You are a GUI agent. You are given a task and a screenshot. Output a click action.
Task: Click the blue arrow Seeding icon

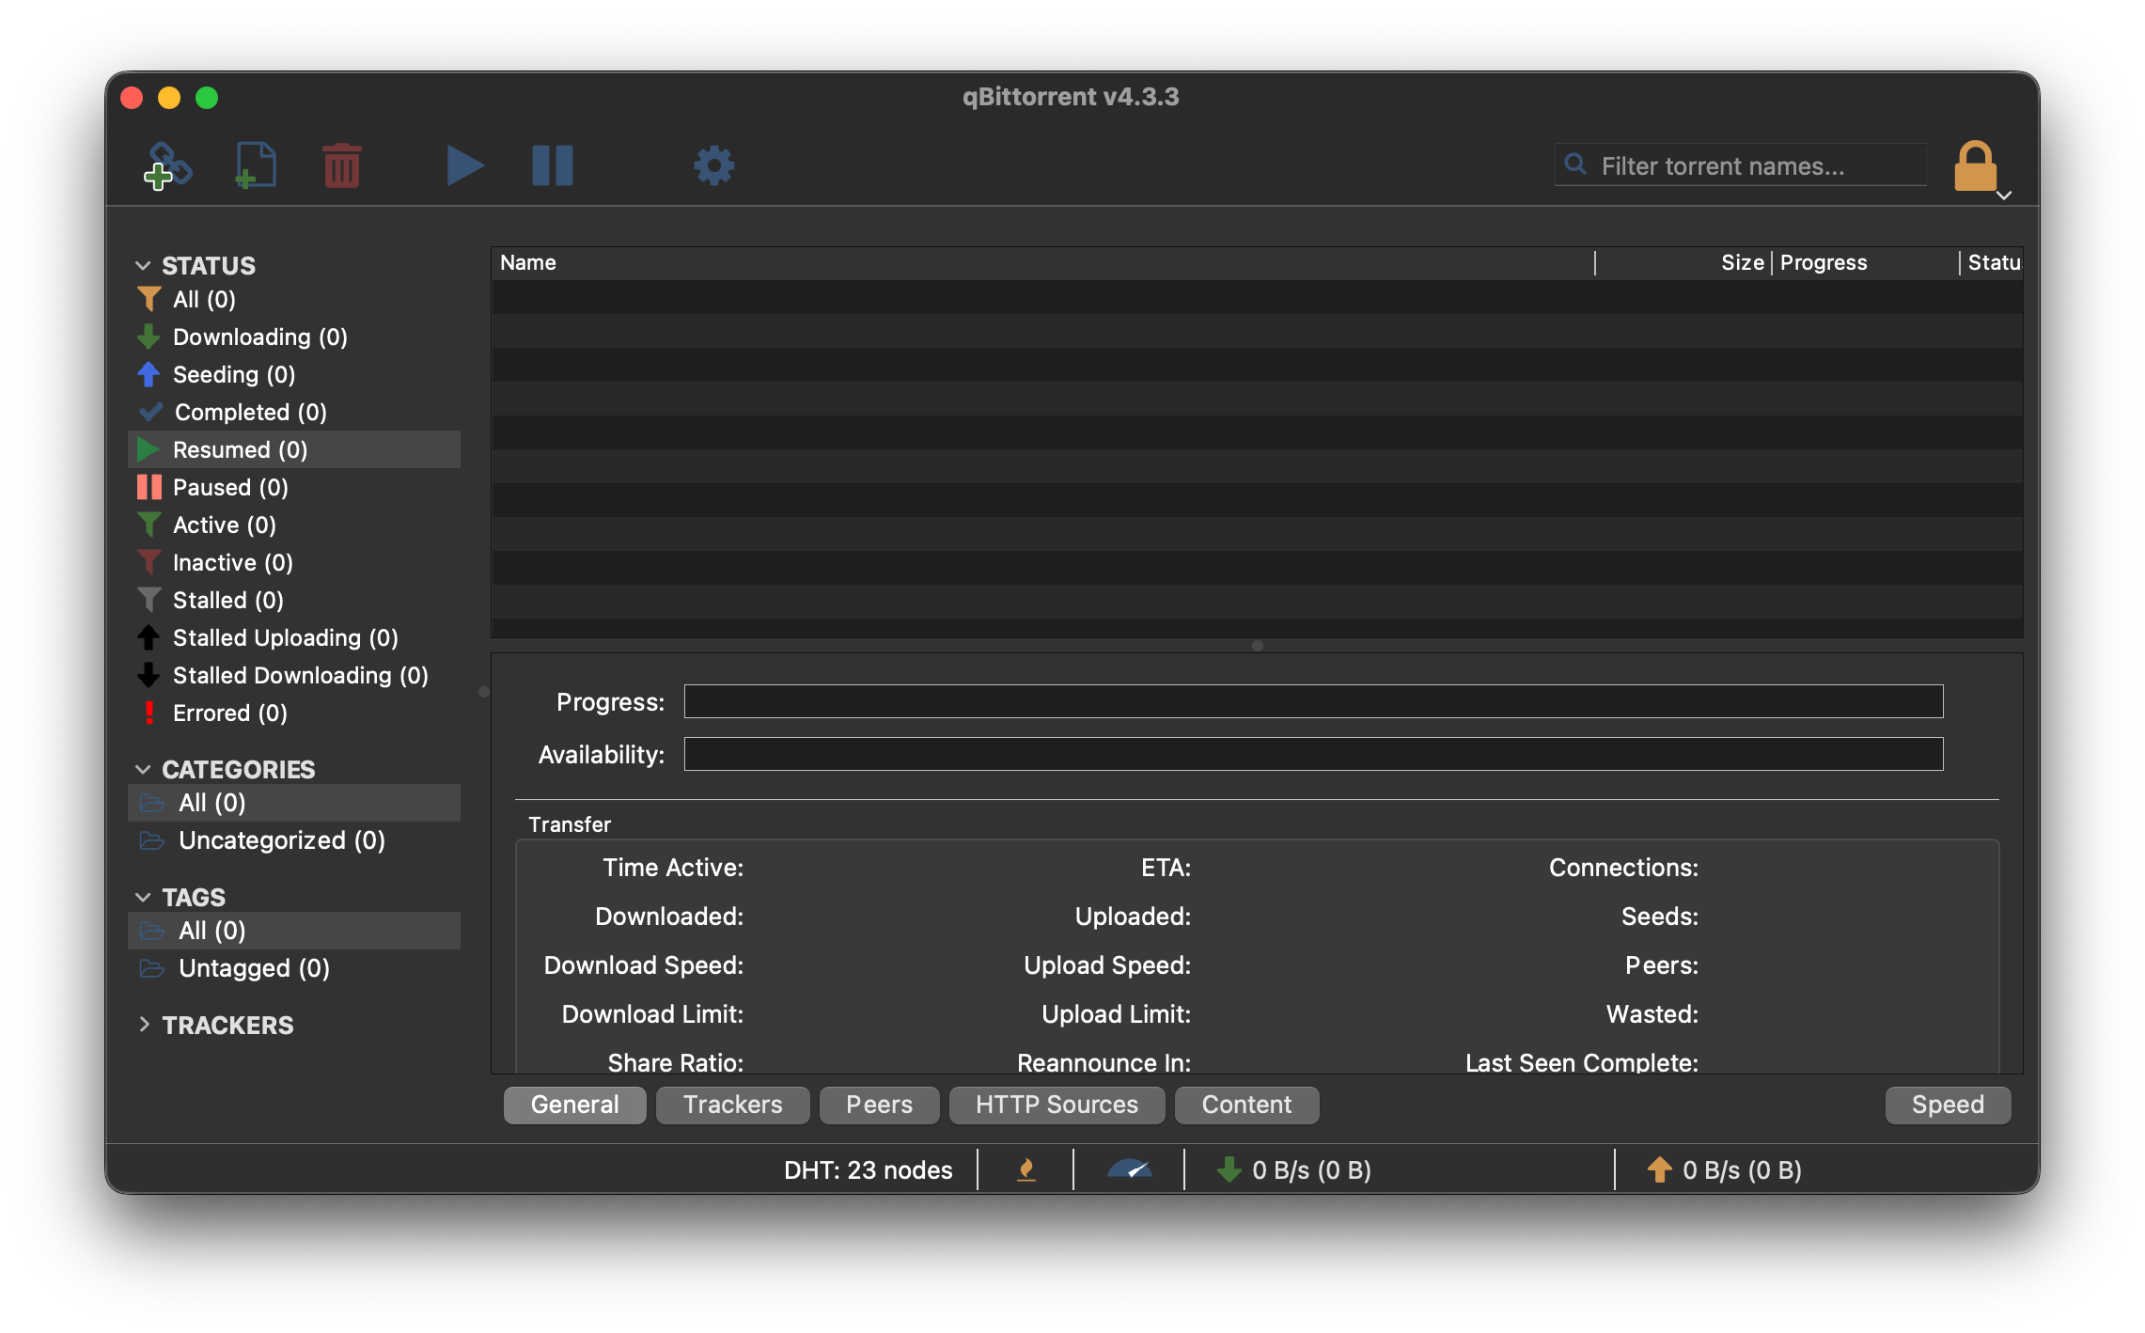click(x=149, y=374)
